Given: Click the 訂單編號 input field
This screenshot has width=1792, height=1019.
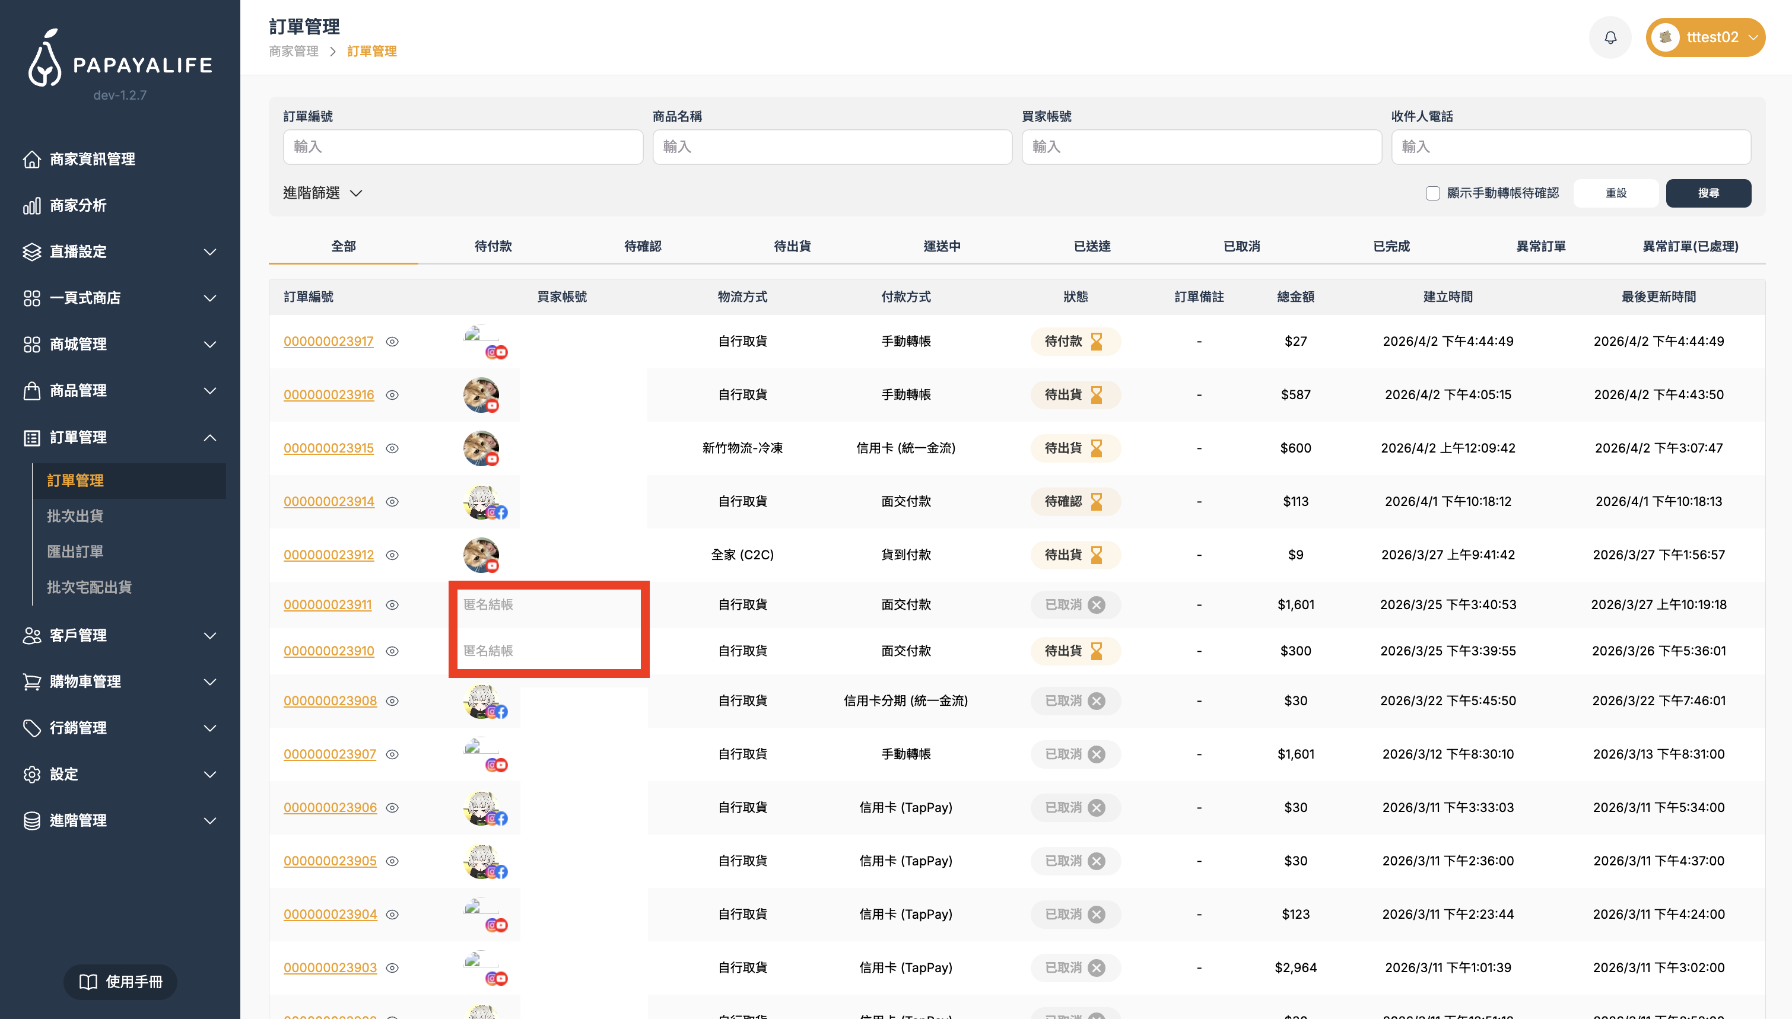Looking at the screenshot, I should (463, 147).
